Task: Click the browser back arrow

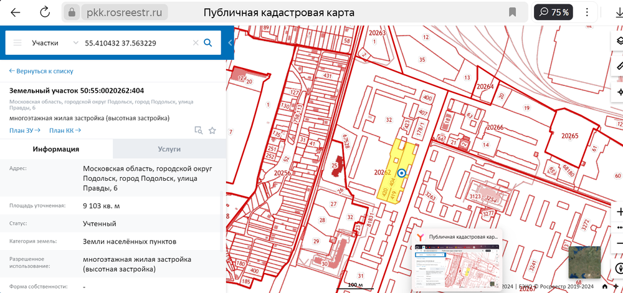Action: 16,12
